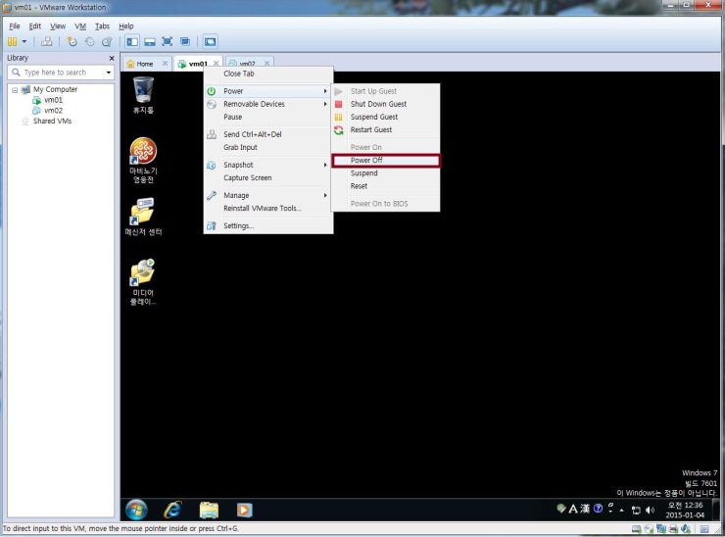725x537 pixels.
Task: Click the library search input field
Action: coord(59,73)
